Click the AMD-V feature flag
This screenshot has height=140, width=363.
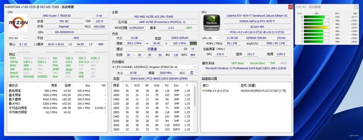coord(28,69)
